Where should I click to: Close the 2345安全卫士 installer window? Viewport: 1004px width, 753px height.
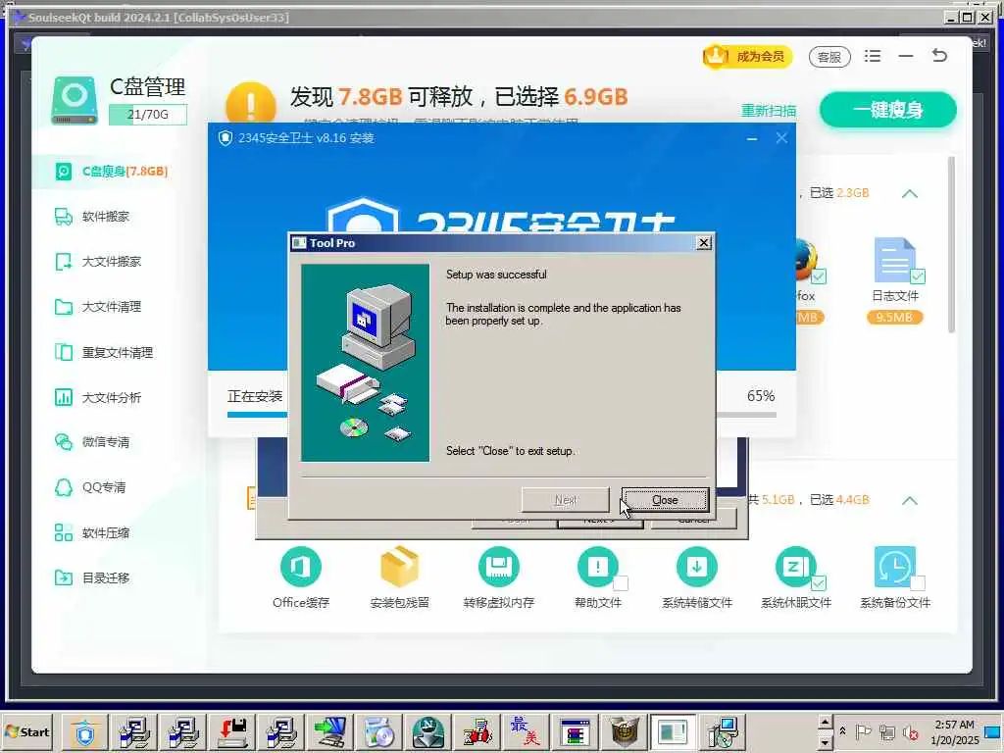(781, 137)
